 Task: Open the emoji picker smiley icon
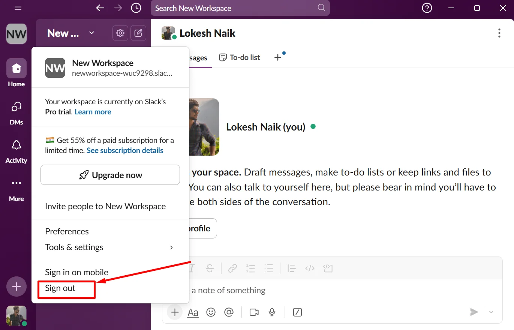[x=211, y=312]
